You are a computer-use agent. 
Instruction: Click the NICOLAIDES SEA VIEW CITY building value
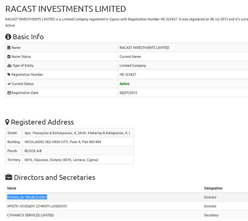pyautogui.click(x=63, y=142)
